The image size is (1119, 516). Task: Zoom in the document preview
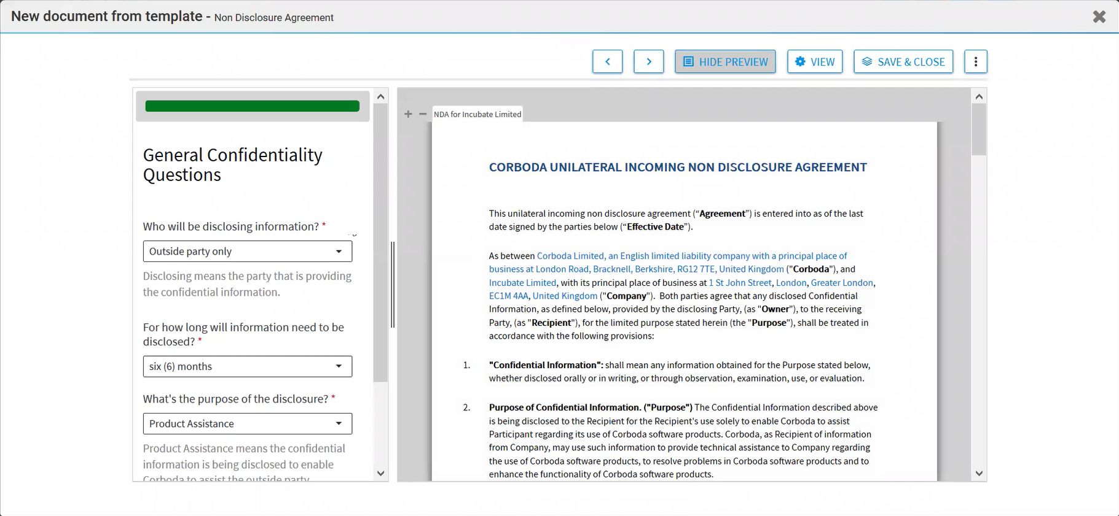pyautogui.click(x=408, y=114)
